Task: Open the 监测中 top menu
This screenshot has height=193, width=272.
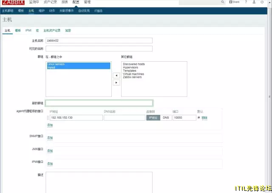Action: click(34, 2)
